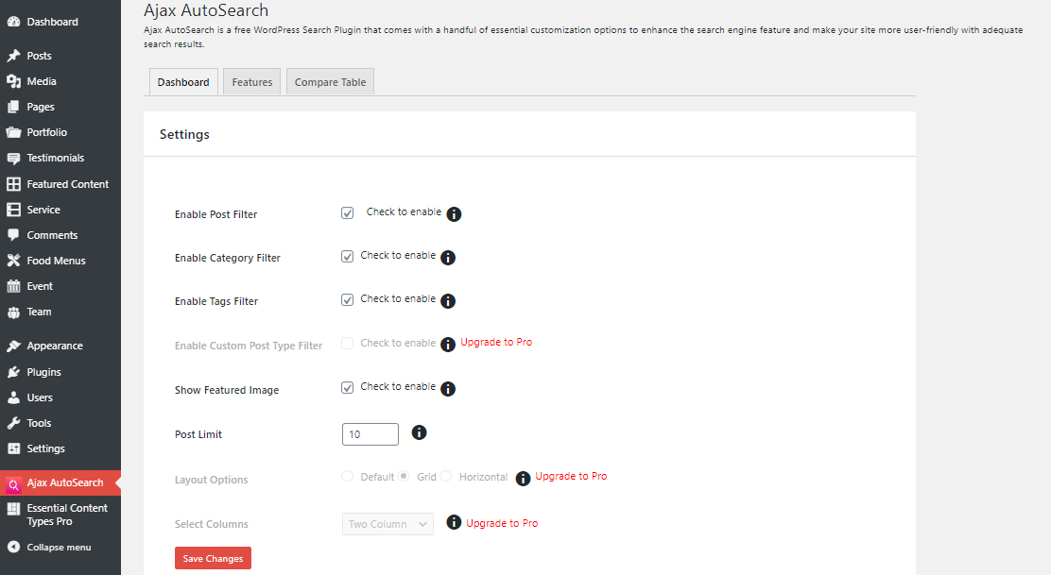1051x575 pixels.
Task: Click info icon beside Enable Tags Filter
Action: [x=448, y=301]
